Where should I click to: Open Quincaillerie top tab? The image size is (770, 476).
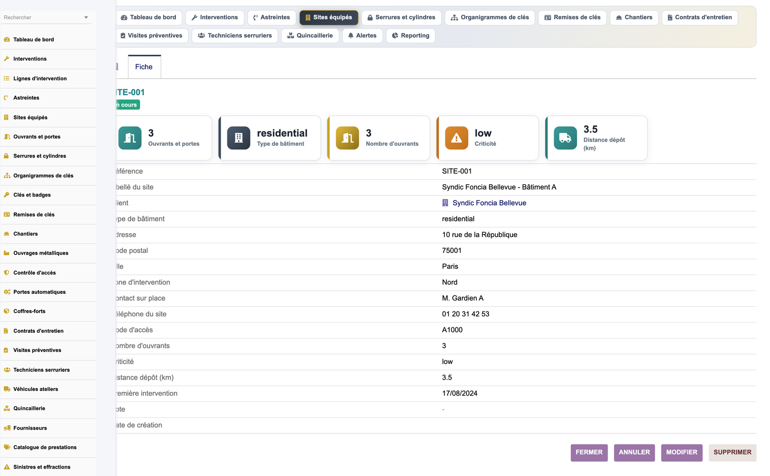coord(310,36)
